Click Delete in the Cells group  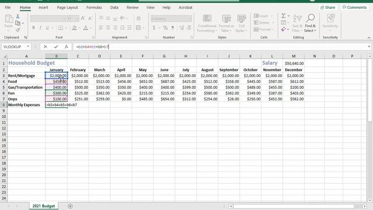click(x=263, y=23)
